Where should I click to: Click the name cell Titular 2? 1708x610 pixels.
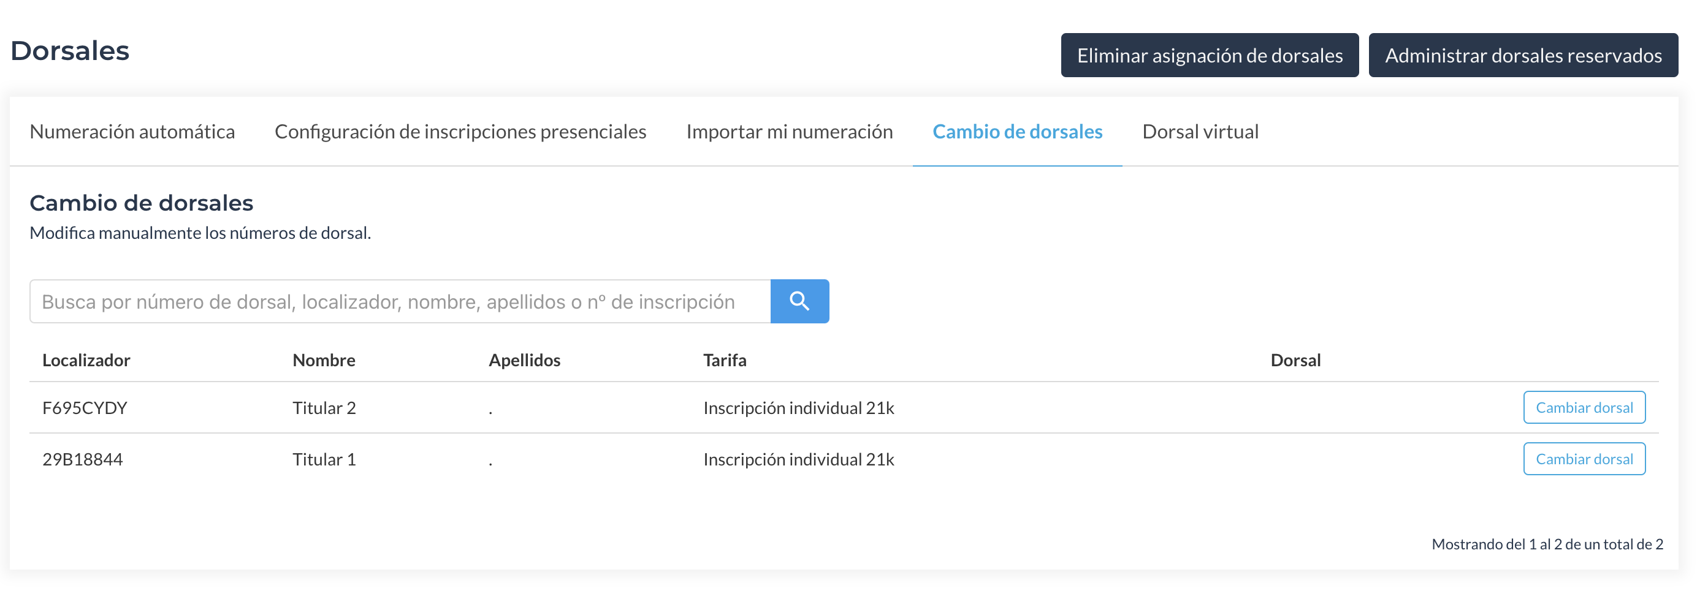click(x=324, y=408)
